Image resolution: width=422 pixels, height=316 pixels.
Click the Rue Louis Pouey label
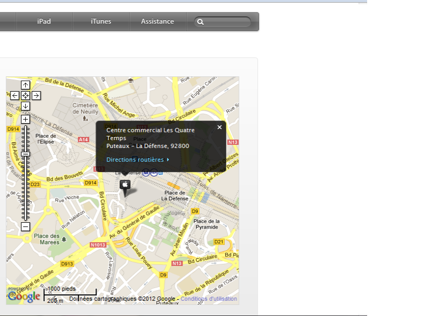tap(139, 253)
